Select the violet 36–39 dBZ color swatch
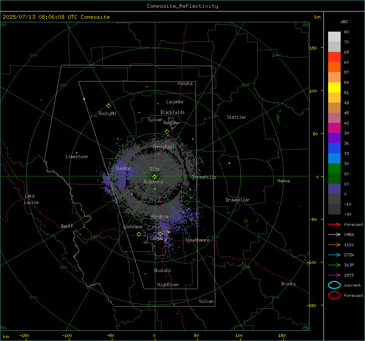365x341 pixels. point(334,138)
